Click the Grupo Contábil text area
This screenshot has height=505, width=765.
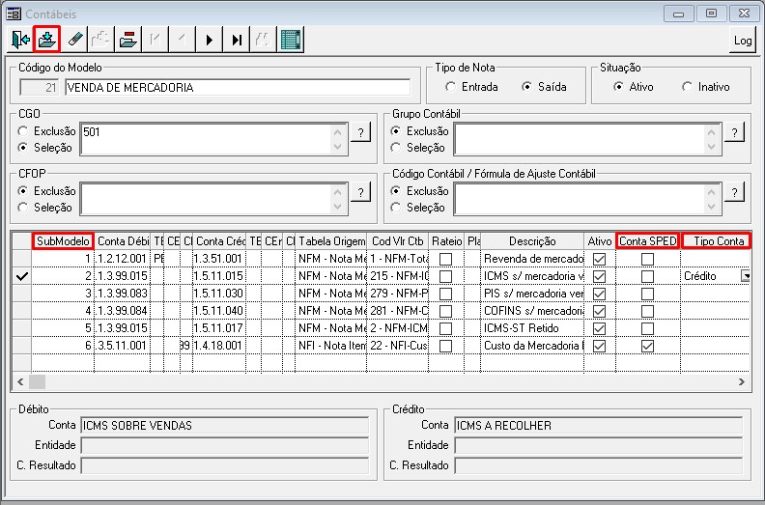(x=580, y=139)
